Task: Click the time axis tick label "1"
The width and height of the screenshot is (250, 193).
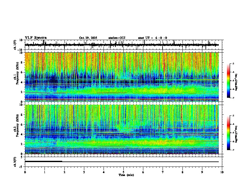Action: click(45, 172)
